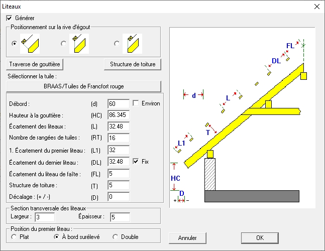Click the 'Positionnement sur la rive d'égout' group title
Image resolution: width=325 pixels, height=251 pixels.
coord(50,27)
